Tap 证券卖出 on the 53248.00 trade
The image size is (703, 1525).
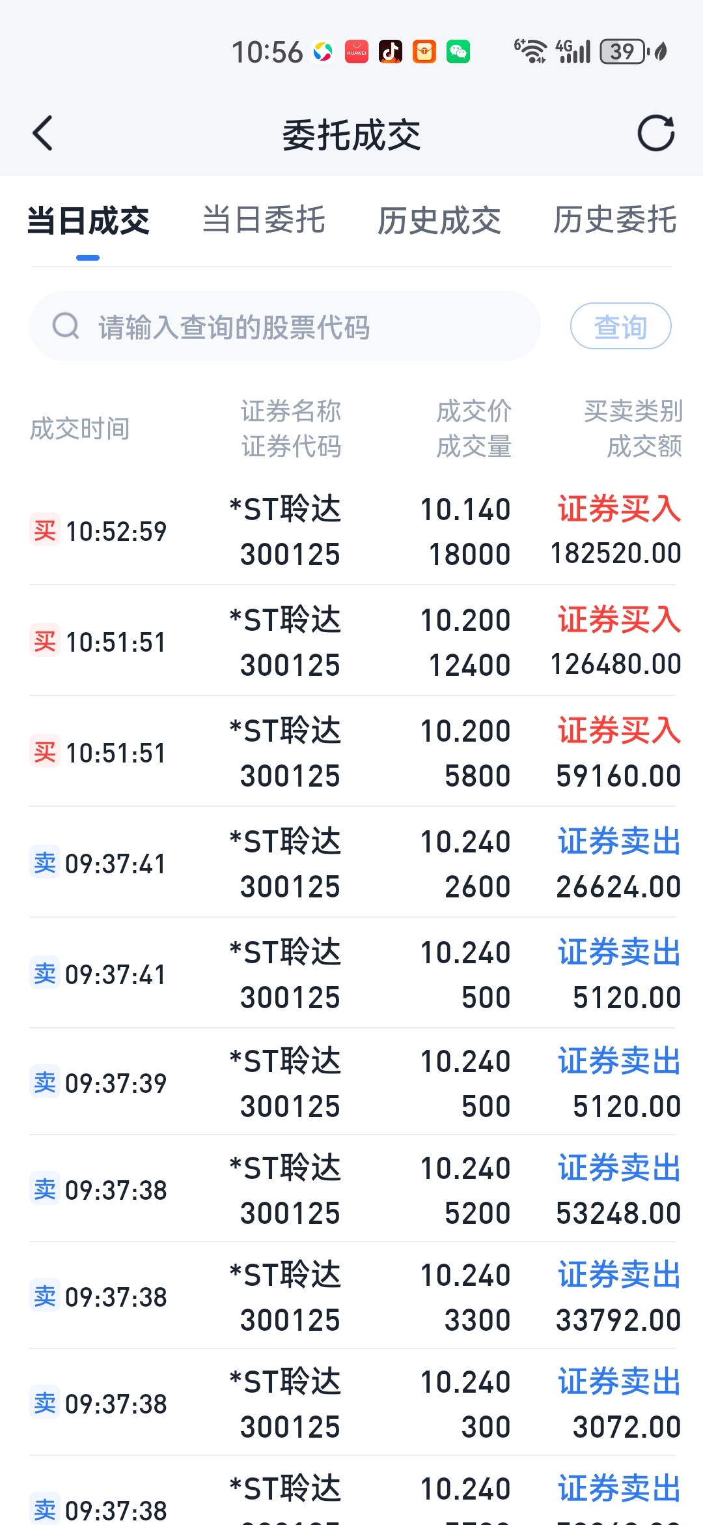[619, 1168]
